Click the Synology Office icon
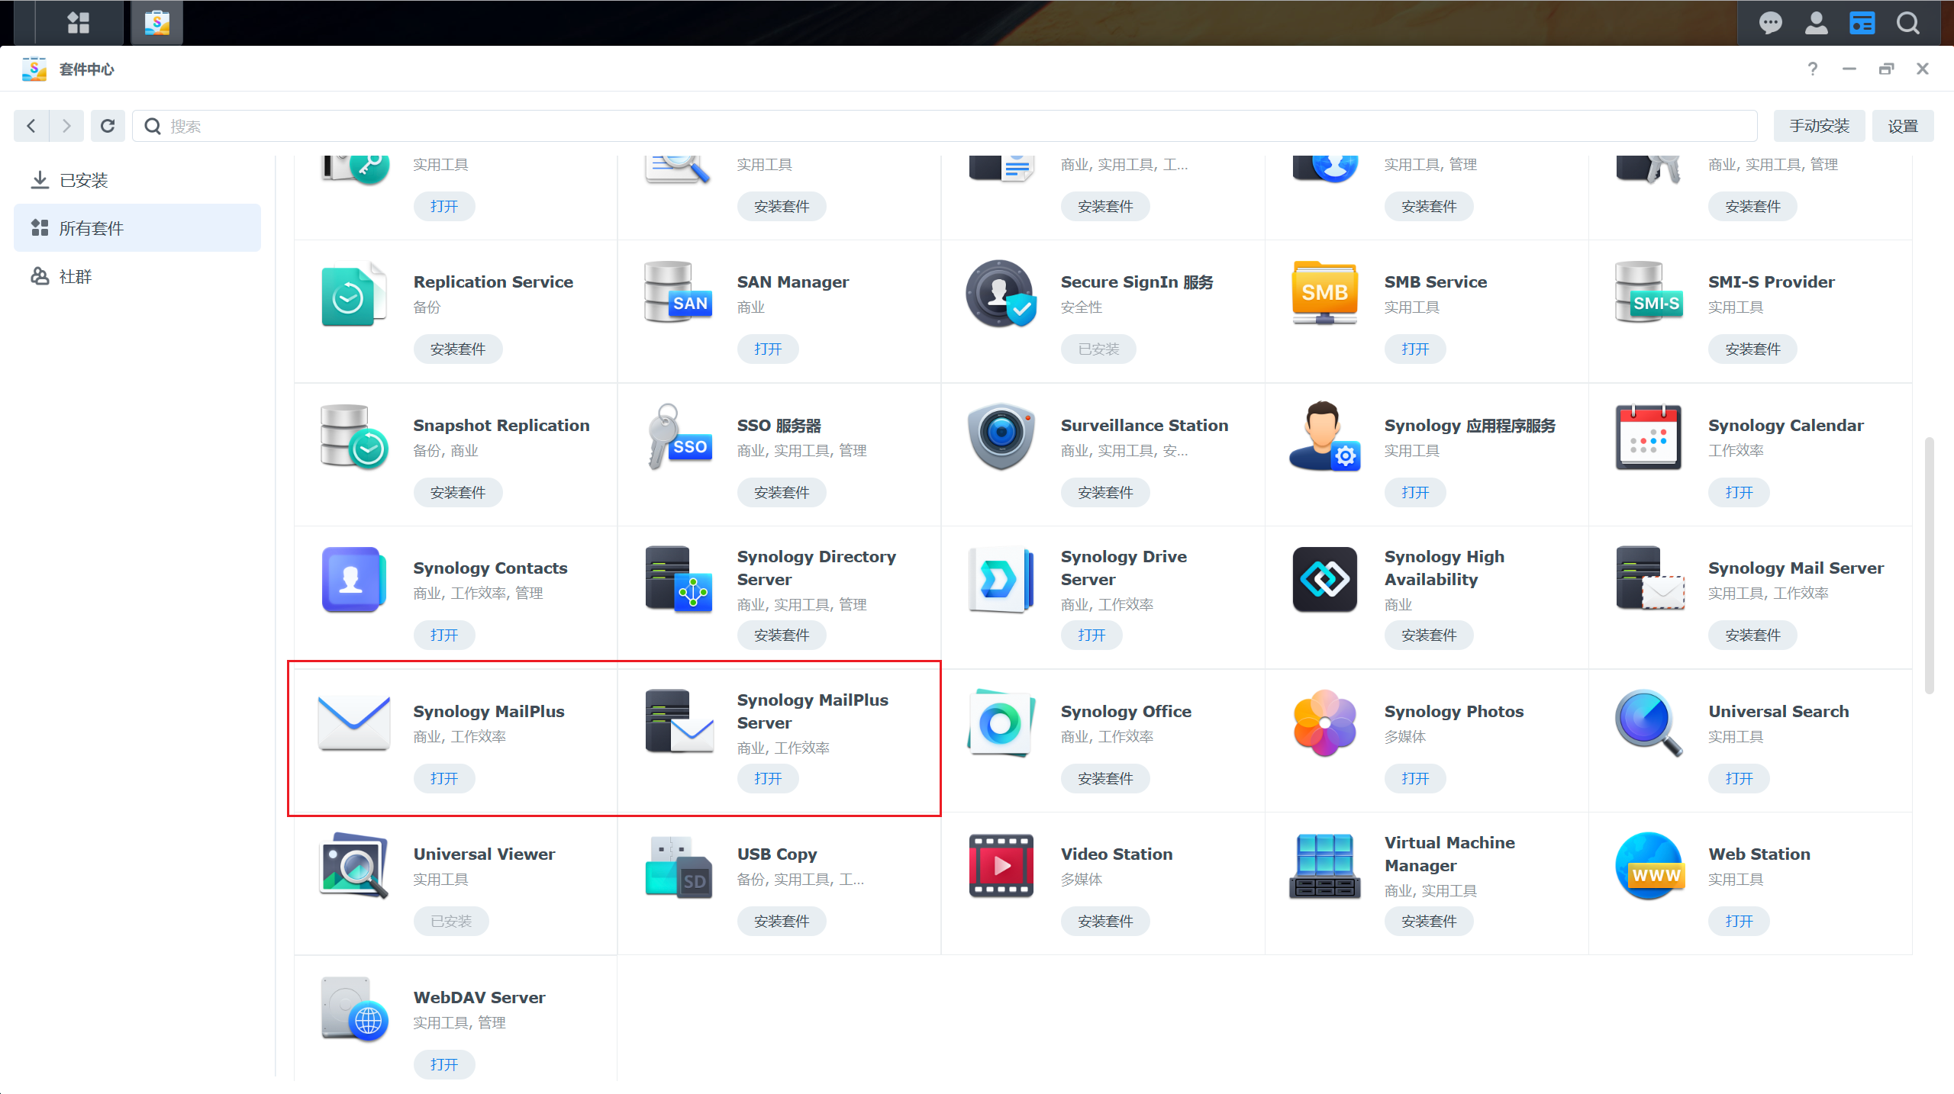The height and width of the screenshot is (1094, 1954). [x=1001, y=722]
